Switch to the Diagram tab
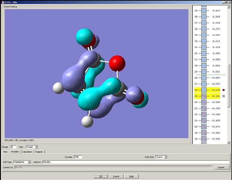The image size is (232, 180). click(39, 152)
